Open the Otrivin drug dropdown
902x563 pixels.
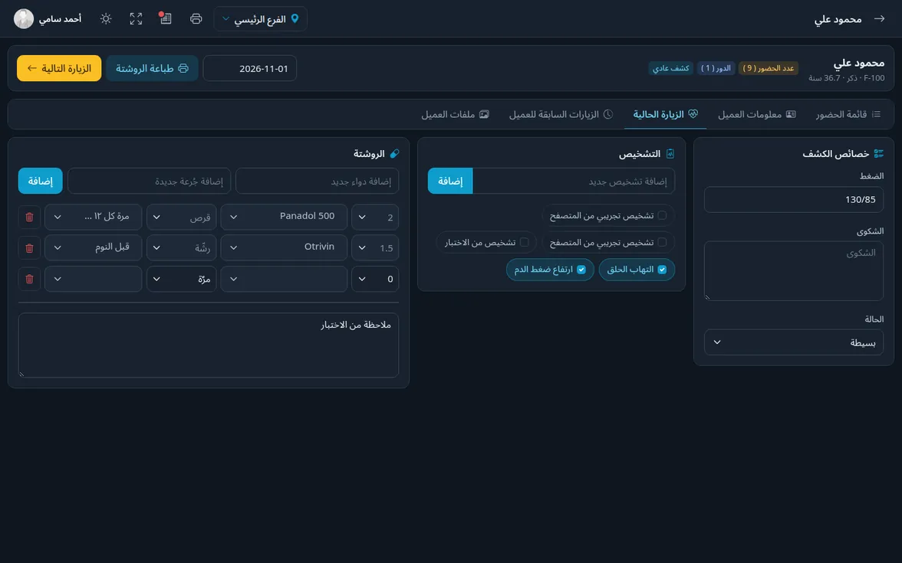[284, 247]
